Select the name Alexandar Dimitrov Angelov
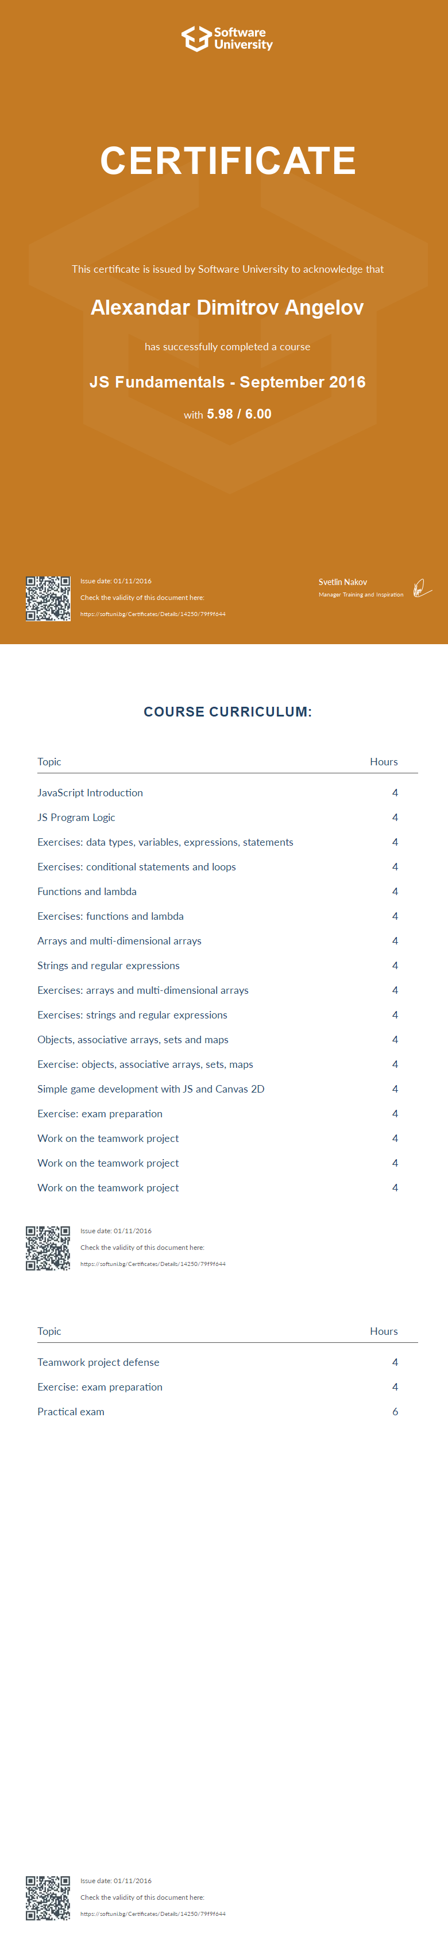448x1944 pixels. [227, 308]
